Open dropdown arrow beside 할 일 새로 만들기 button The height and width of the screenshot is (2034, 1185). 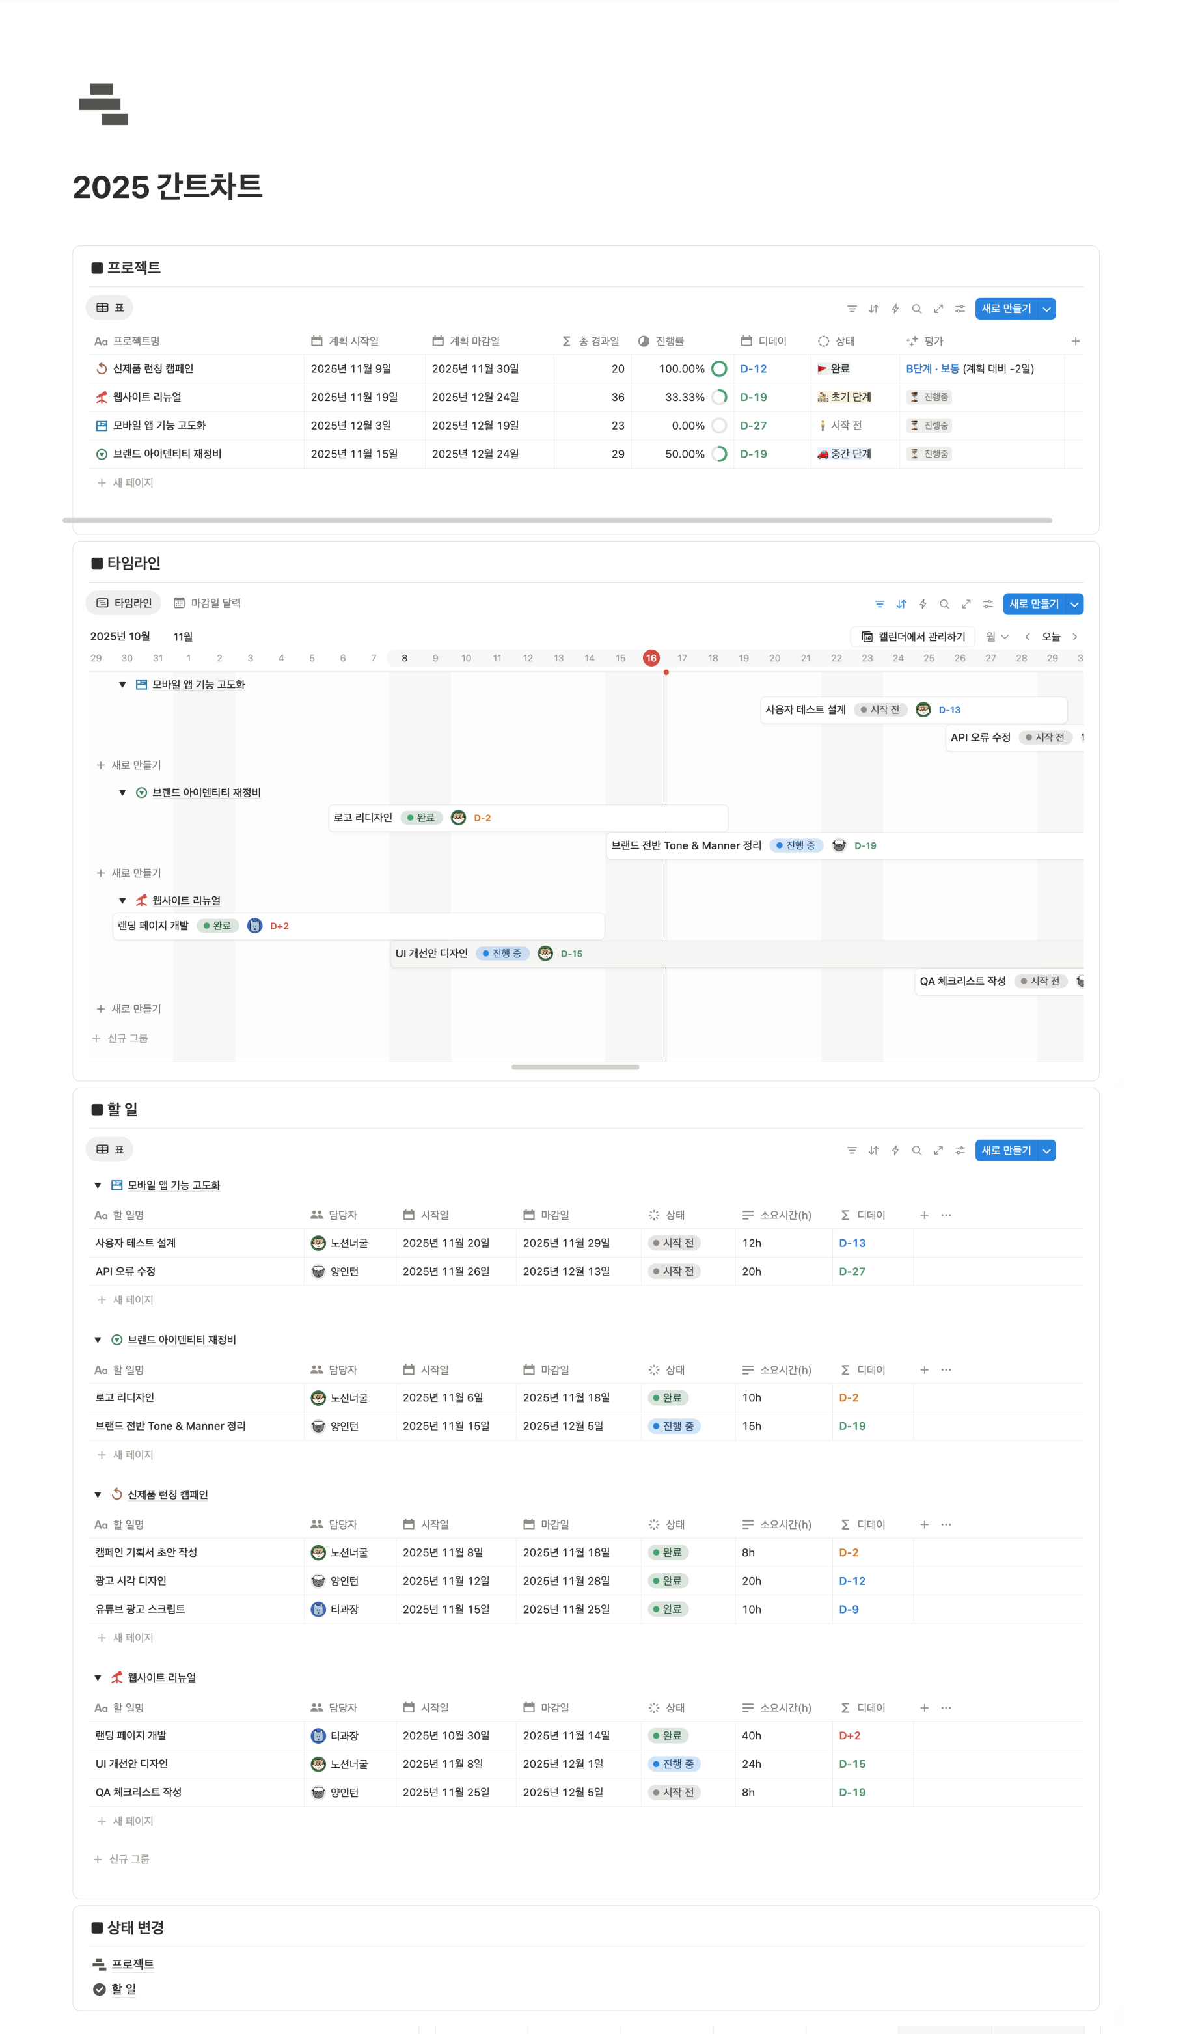coord(1047,1151)
